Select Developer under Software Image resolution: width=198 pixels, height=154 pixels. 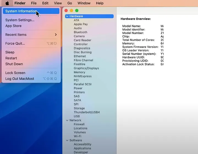[x=81, y=152]
